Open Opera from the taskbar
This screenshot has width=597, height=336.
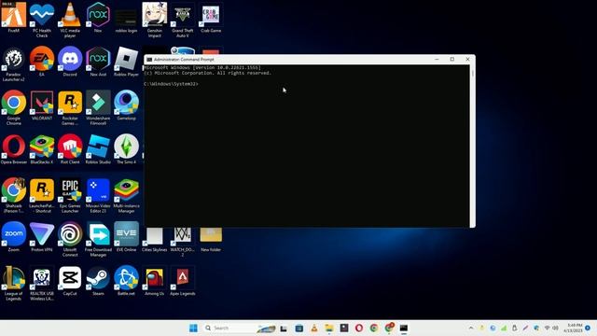359,328
